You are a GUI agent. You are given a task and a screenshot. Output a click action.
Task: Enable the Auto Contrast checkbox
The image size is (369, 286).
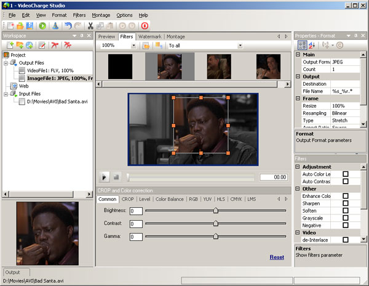coord(346,181)
